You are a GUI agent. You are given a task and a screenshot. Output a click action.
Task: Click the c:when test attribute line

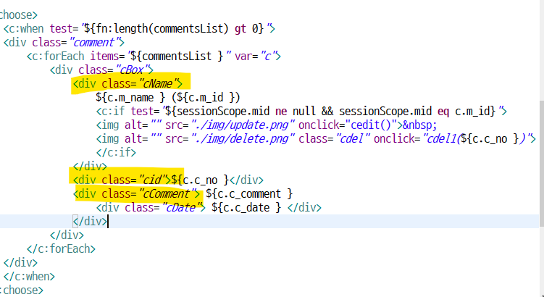tap(139, 28)
